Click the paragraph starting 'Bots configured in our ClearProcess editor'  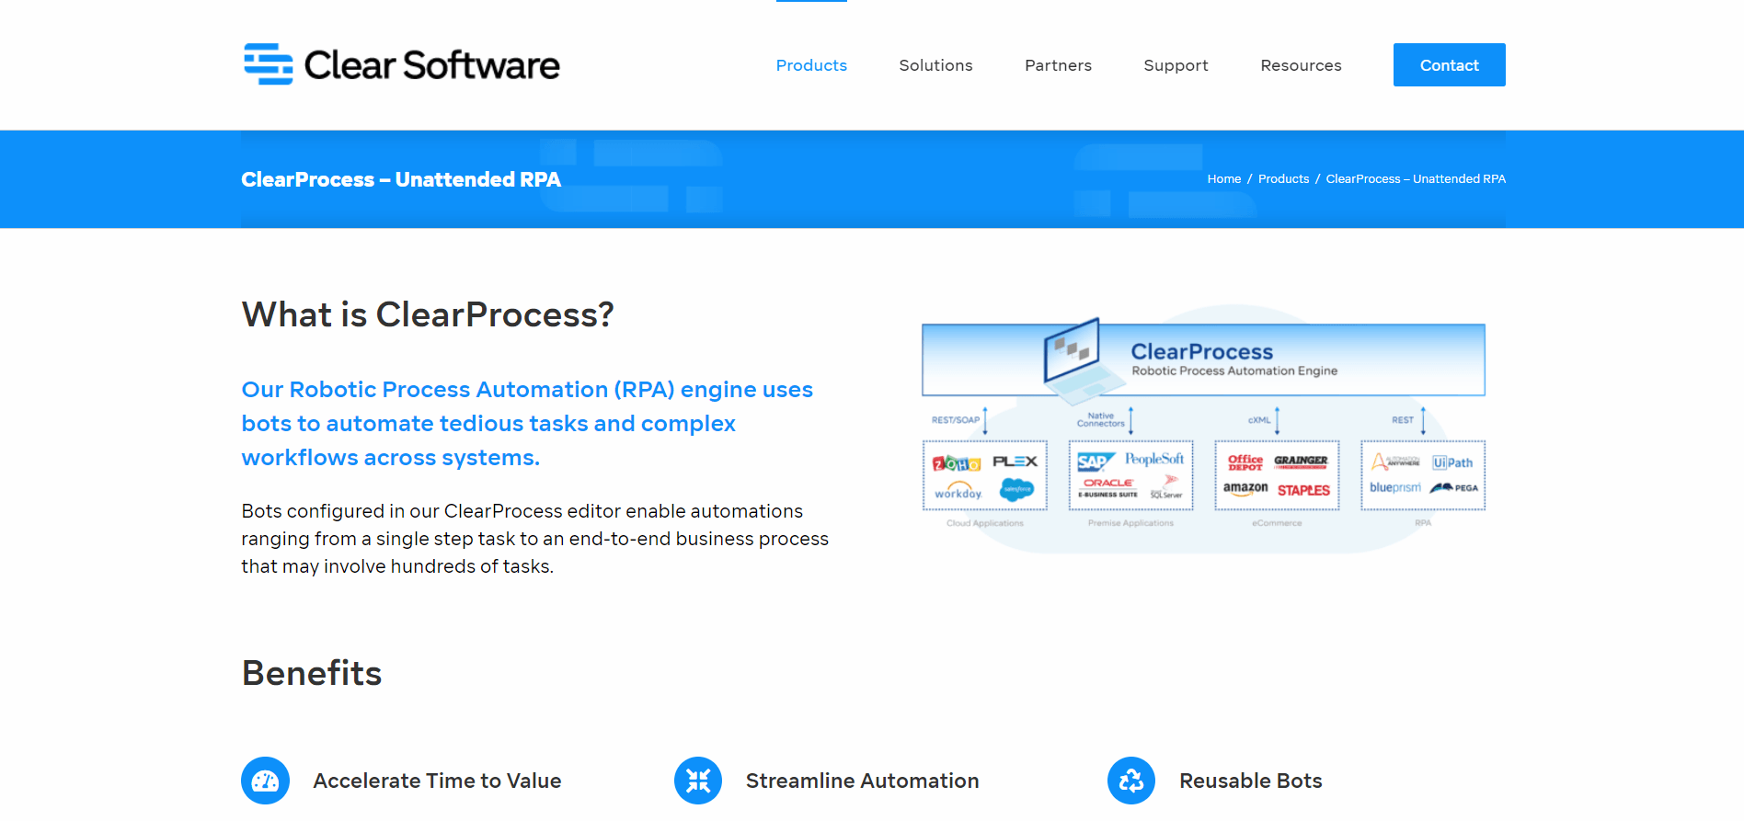[x=534, y=539]
